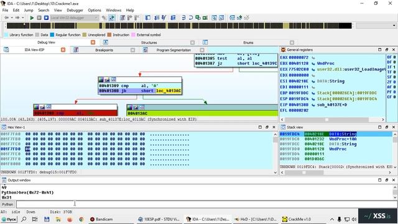Viewport: 398px width, 224px height.
Task: Open the Help menu
Action: [x=130, y=10]
